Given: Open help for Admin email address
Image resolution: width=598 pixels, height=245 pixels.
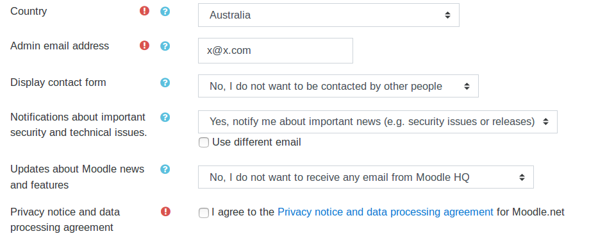Looking at the screenshot, I should [165, 46].
